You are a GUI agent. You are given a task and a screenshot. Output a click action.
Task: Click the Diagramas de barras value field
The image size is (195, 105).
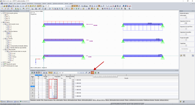pyautogui.click(x=183, y=23)
